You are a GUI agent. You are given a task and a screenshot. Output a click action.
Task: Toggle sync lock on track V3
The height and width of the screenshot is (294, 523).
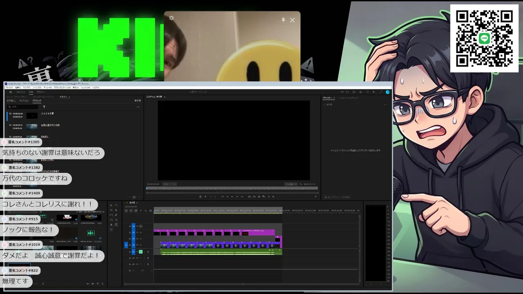137,232
